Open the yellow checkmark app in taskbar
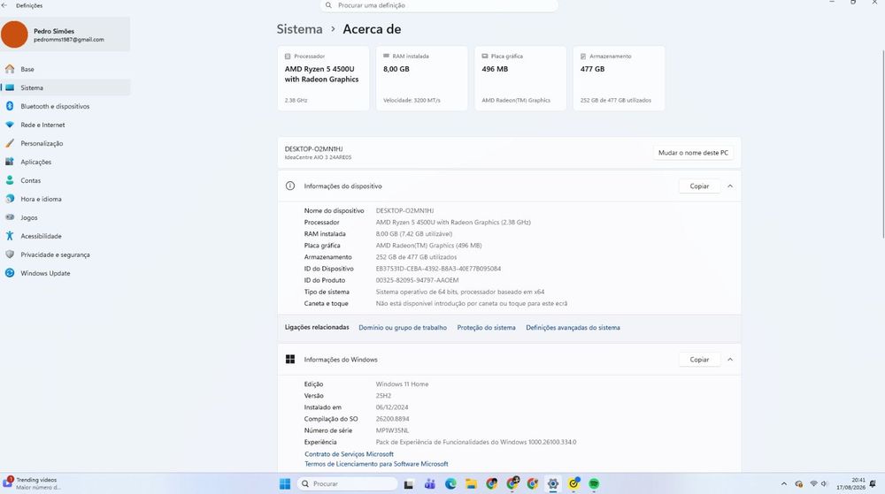The width and height of the screenshot is (885, 494). tap(574, 484)
